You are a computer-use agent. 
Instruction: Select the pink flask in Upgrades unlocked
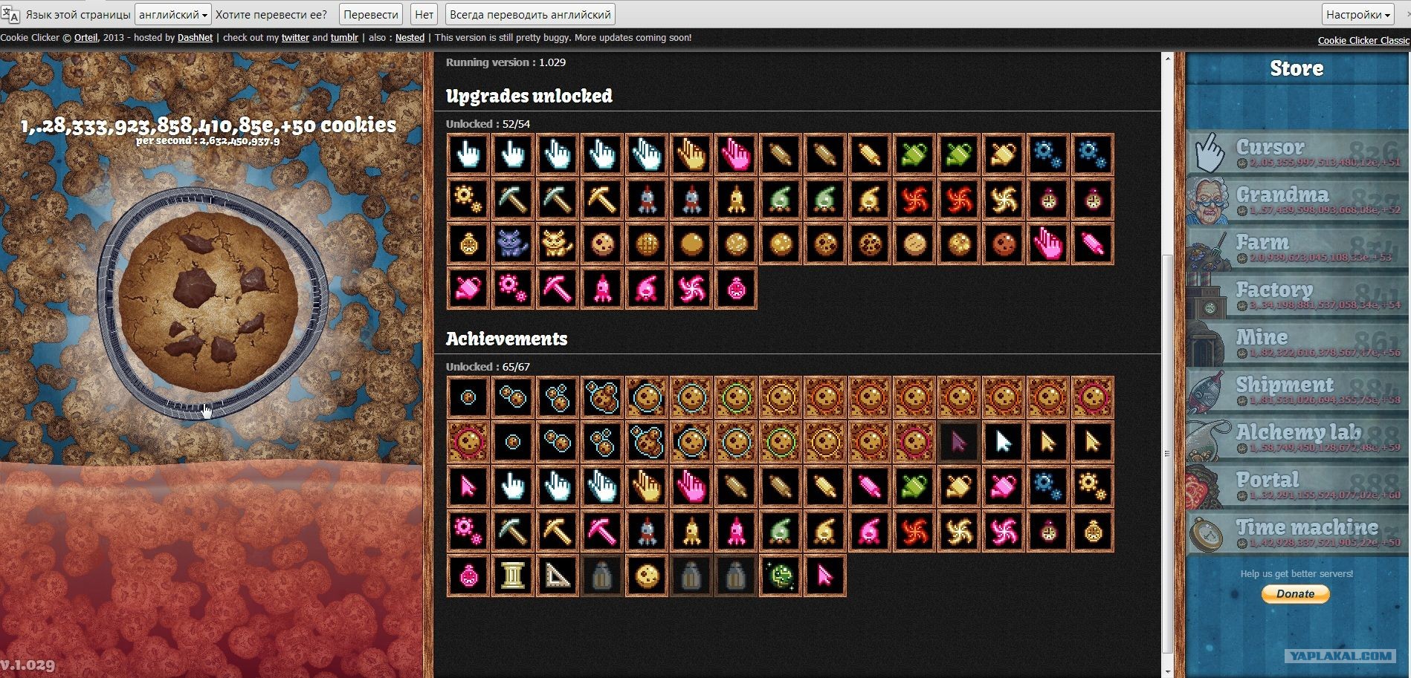(647, 288)
